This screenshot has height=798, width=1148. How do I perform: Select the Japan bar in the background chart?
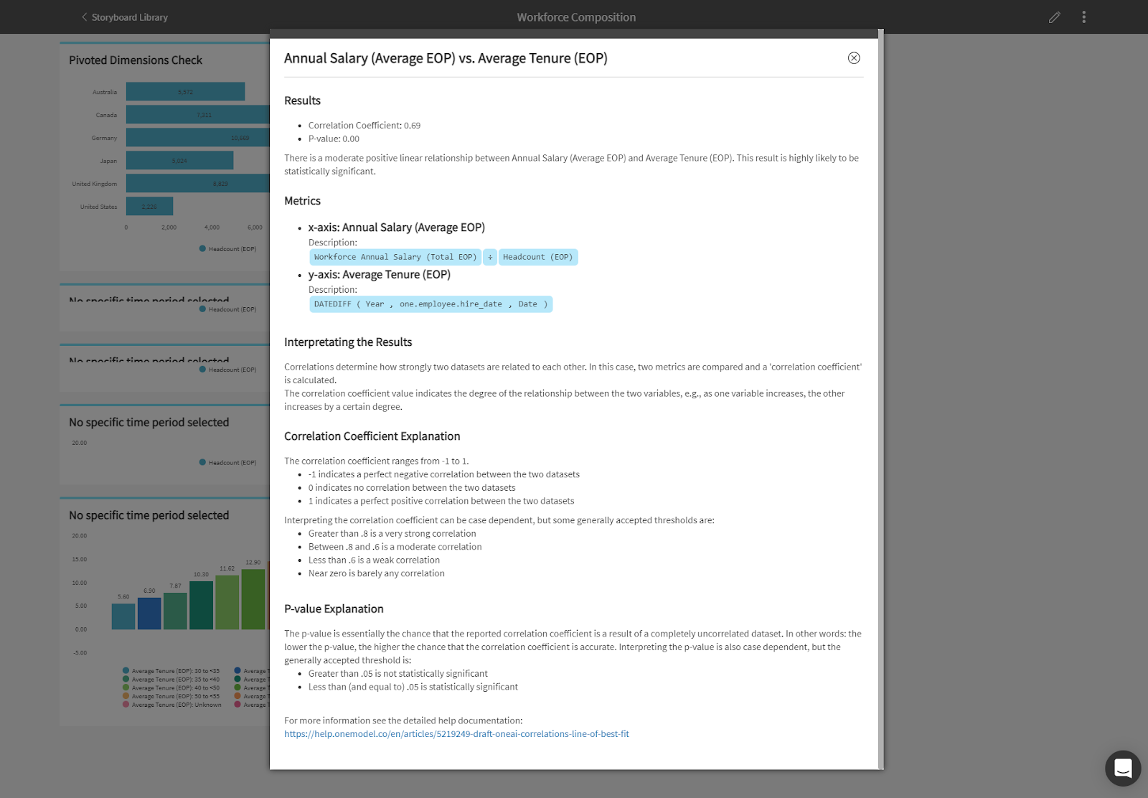(179, 161)
